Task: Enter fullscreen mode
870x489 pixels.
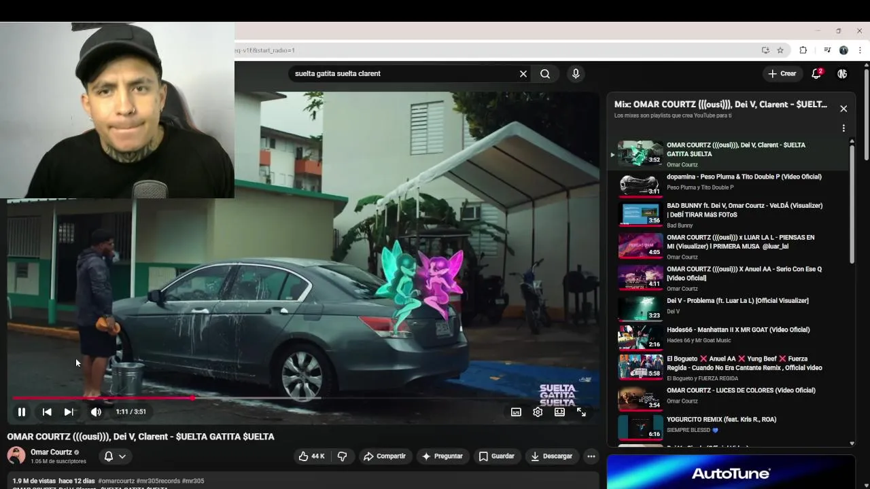Action: coord(581,412)
